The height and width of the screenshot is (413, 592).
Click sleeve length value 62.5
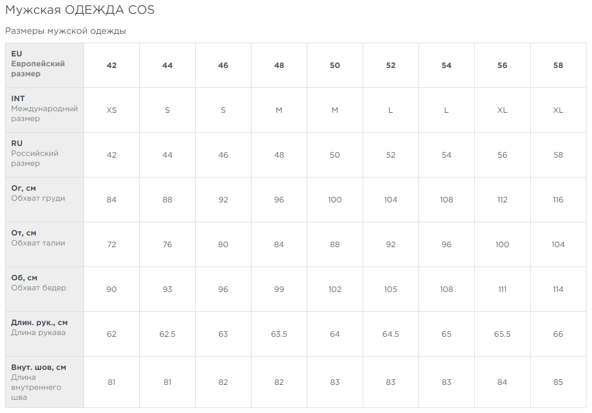click(x=167, y=334)
